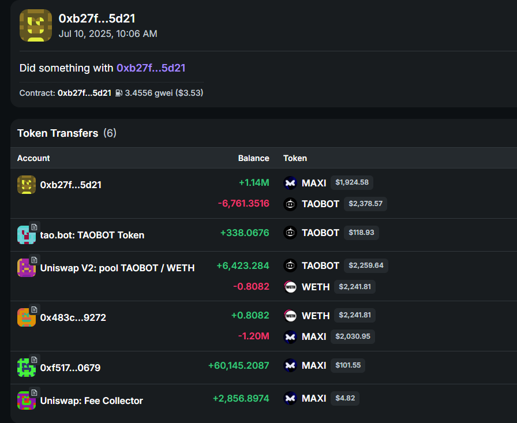
Task: Click contract badge on tao.bot avatar
Action: click(34, 227)
